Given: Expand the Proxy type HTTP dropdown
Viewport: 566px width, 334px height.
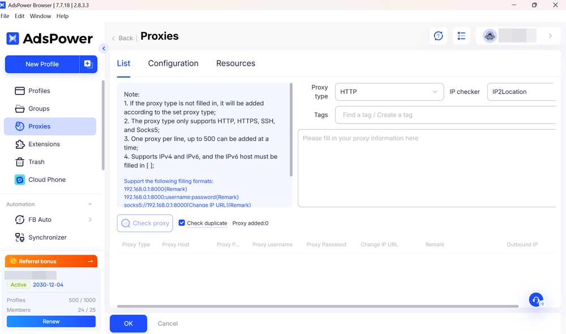Looking at the screenshot, I should click(389, 92).
